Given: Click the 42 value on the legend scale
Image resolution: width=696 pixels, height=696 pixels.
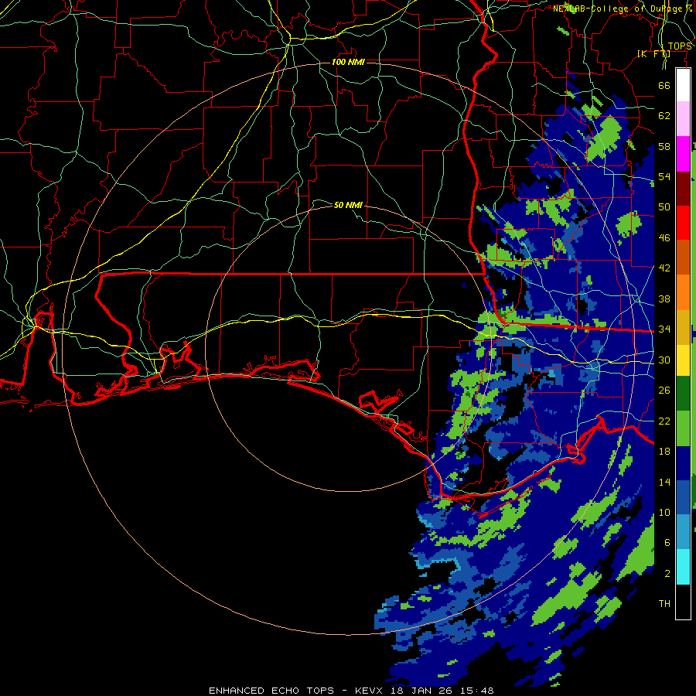Looking at the screenshot, I should (x=664, y=268).
